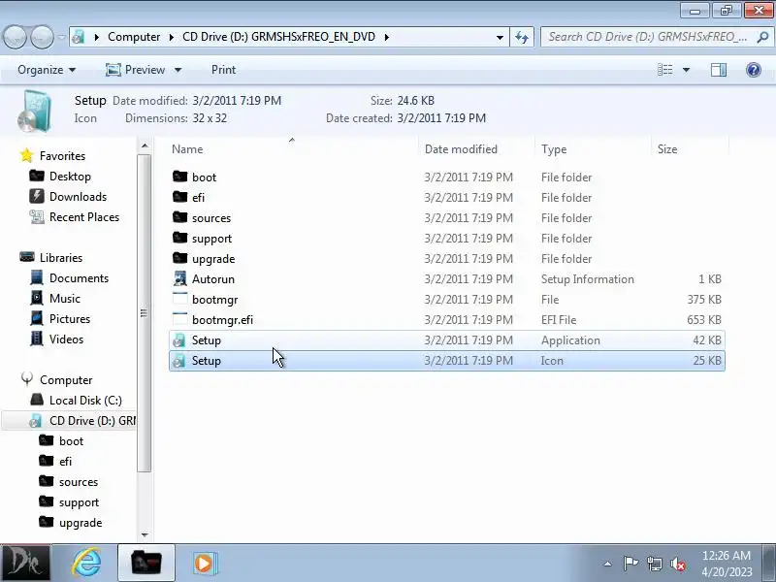The height and width of the screenshot is (582, 776).
Task: Select boot subfolder under CD Drive tree
Action: pos(61,441)
